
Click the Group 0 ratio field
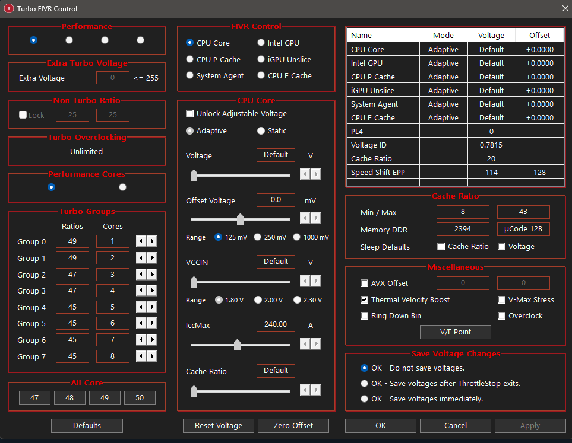(72, 241)
